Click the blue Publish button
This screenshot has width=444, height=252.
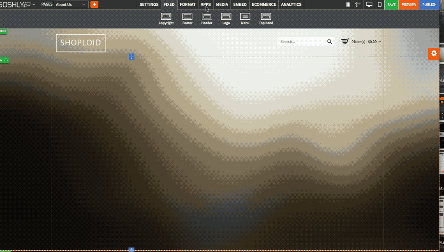click(429, 5)
